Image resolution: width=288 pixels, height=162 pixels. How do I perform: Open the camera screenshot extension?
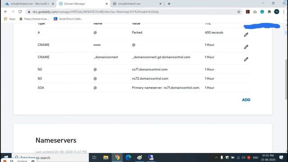(255, 12)
